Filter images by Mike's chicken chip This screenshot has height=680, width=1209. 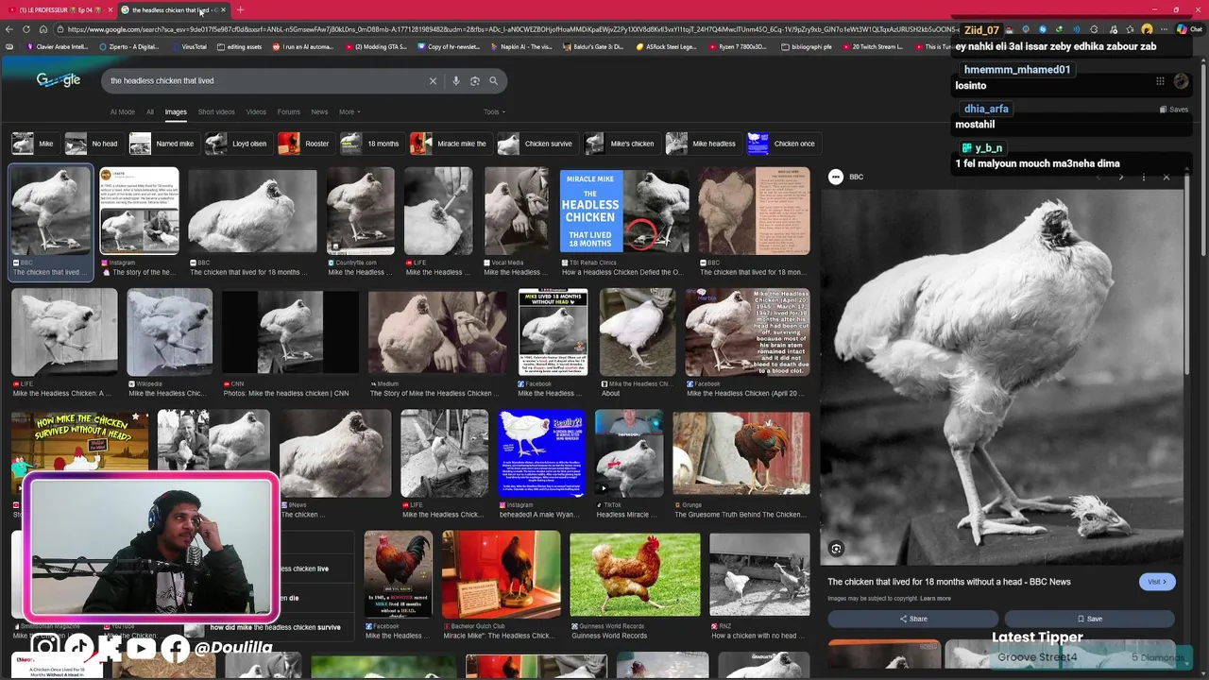pyautogui.click(x=621, y=144)
